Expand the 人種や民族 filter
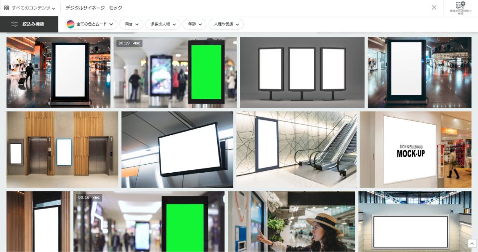The image size is (478, 252). (x=226, y=24)
